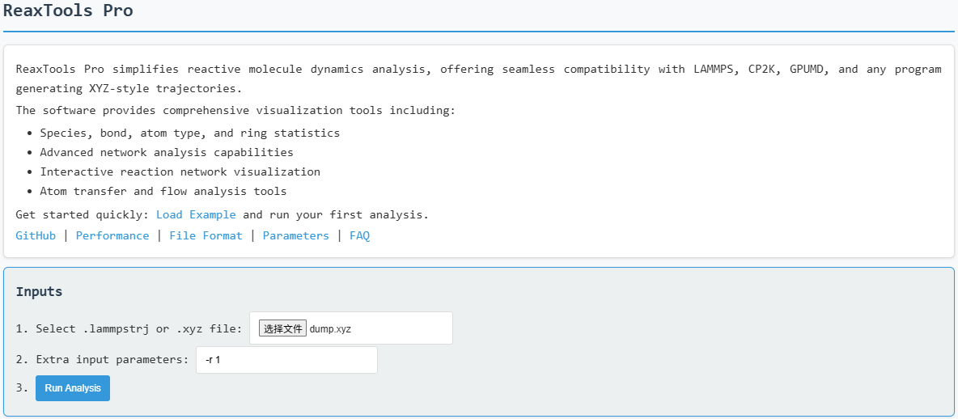Screen dimensions: 958x419
Task: Click 'Interactive reaction network visualization' bullet
Action: pos(180,171)
